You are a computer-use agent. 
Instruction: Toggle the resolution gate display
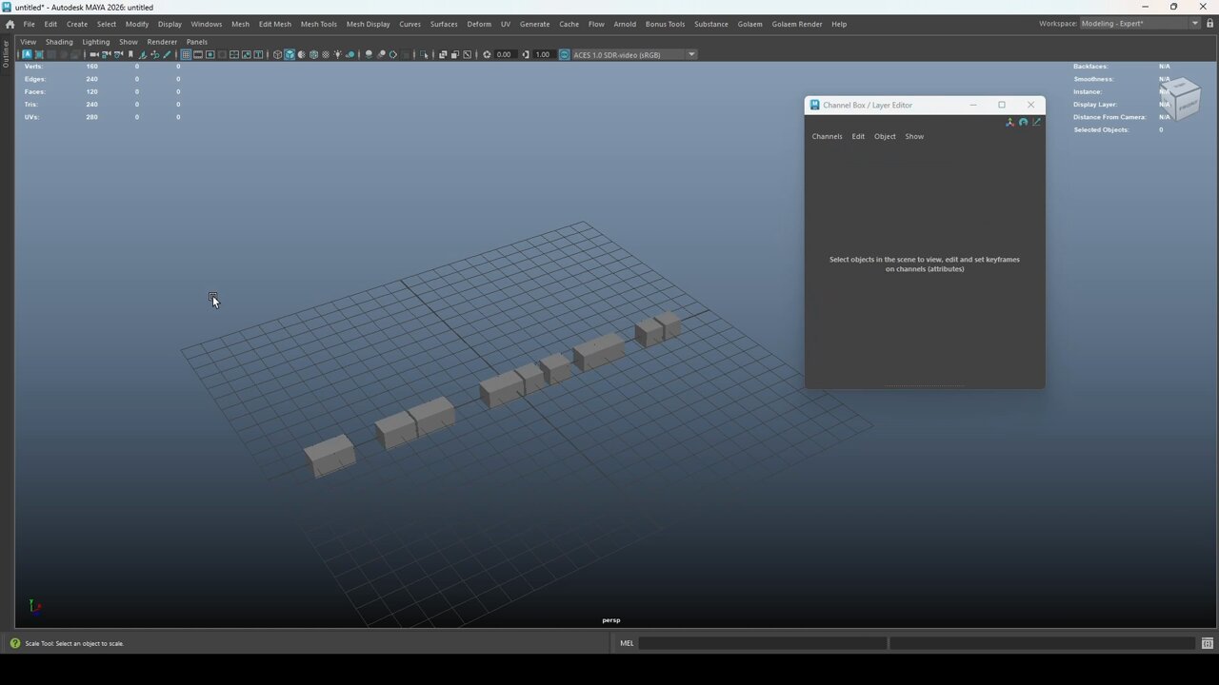tap(210, 54)
